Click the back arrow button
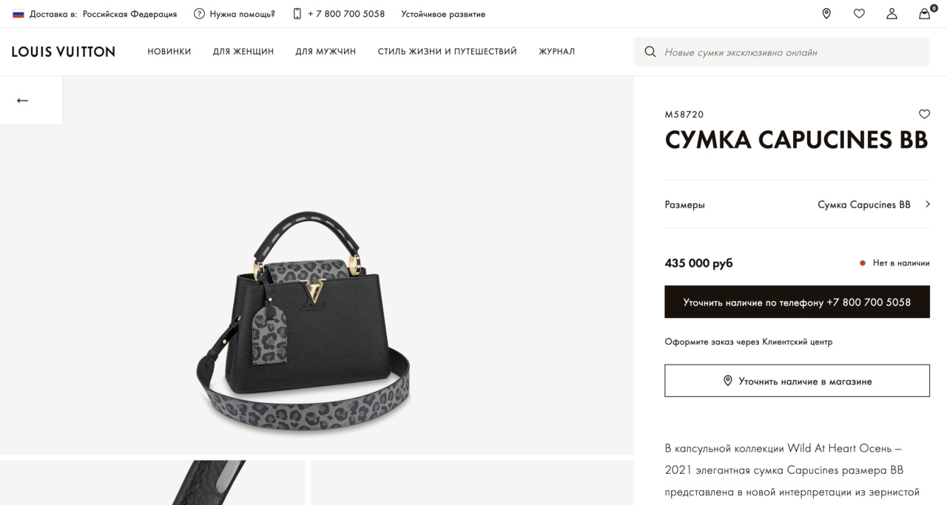The image size is (947, 505). pyautogui.click(x=23, y=101)
